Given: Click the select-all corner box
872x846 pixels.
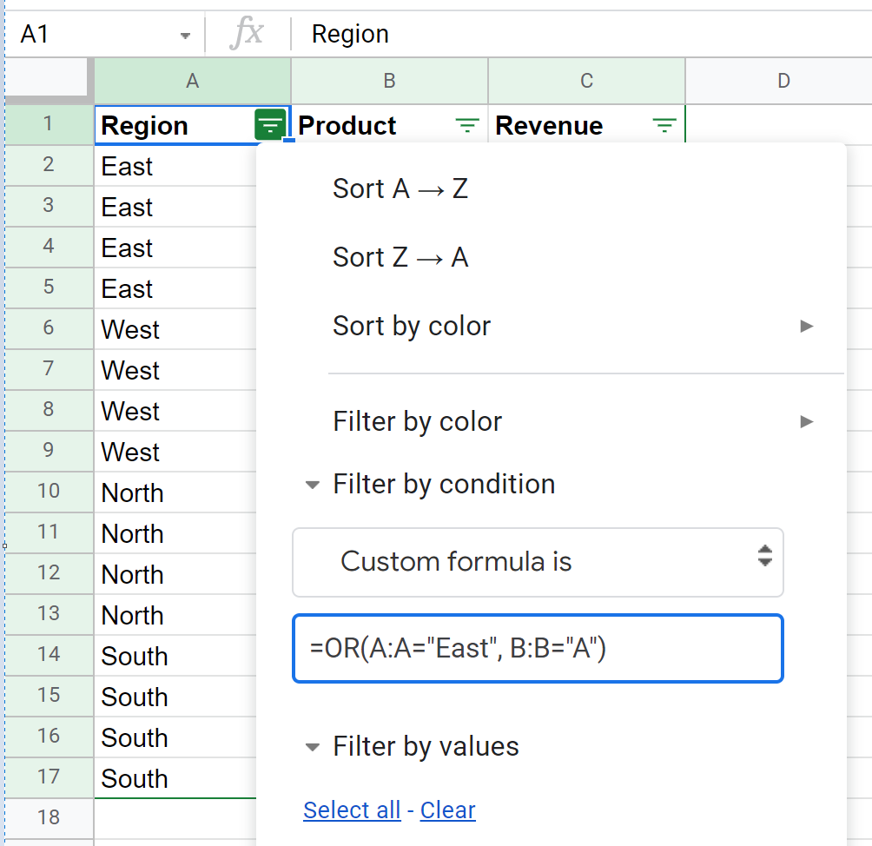Looking at the screenshot, I should tap(49, 81).
